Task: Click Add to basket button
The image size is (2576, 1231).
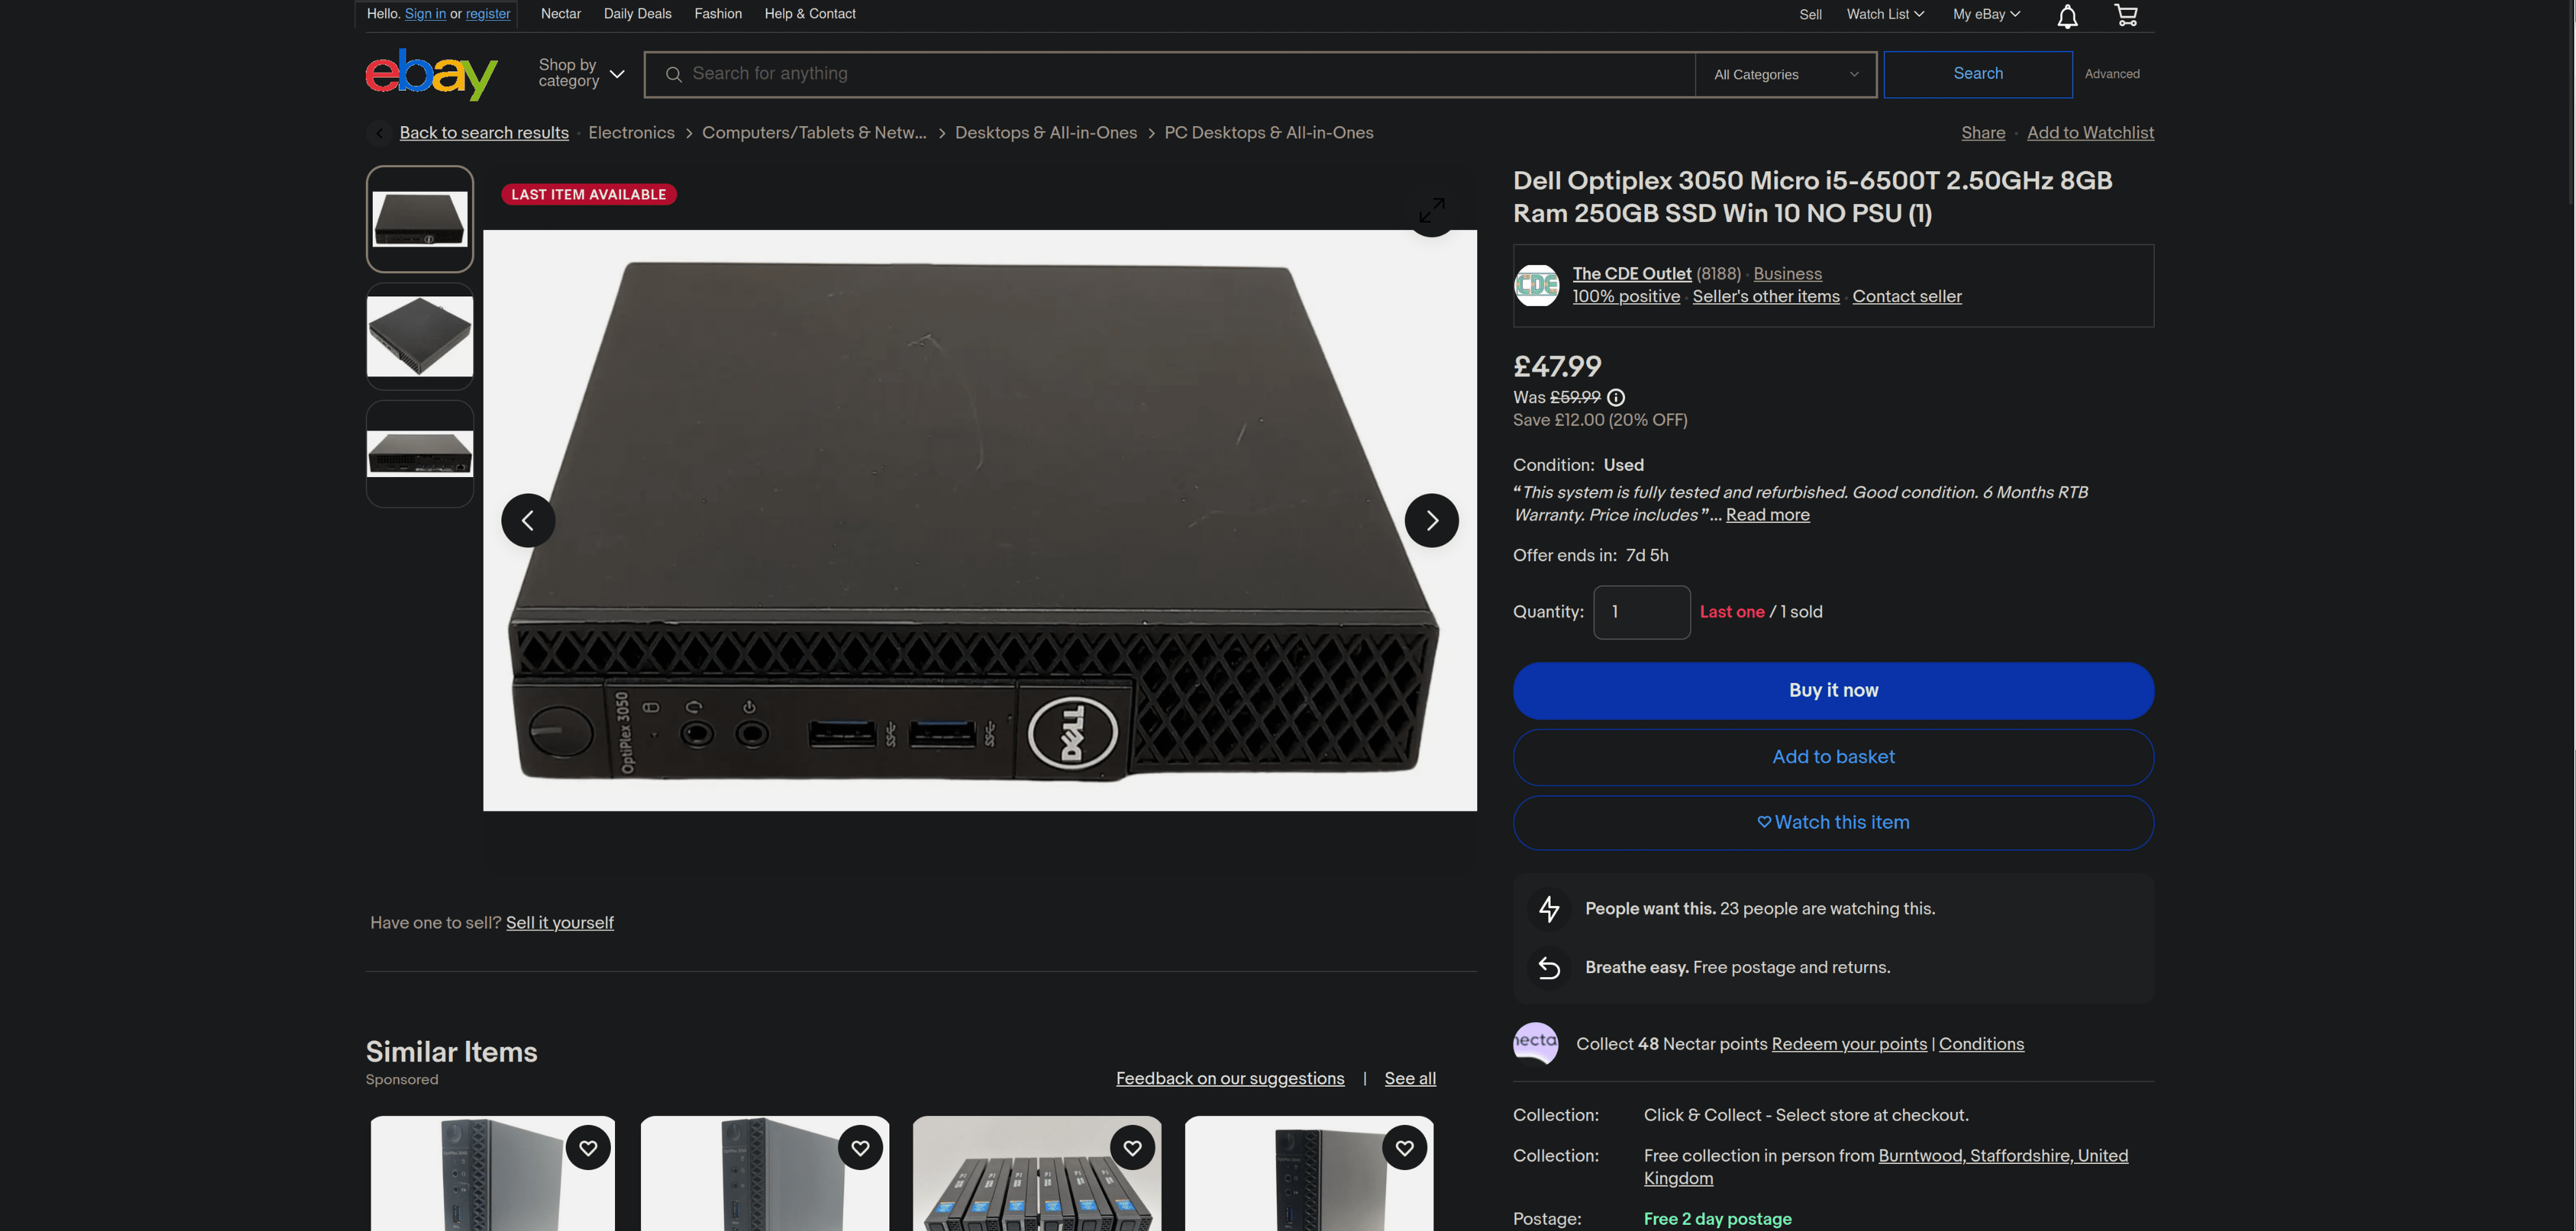Action: click(x=1833, y=757)
